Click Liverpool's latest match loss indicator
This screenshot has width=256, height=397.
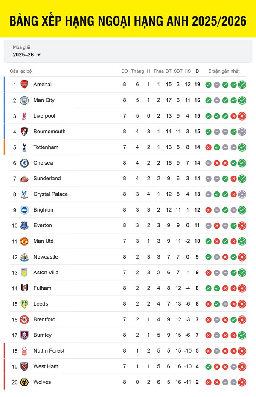click(x=242, y=116)
